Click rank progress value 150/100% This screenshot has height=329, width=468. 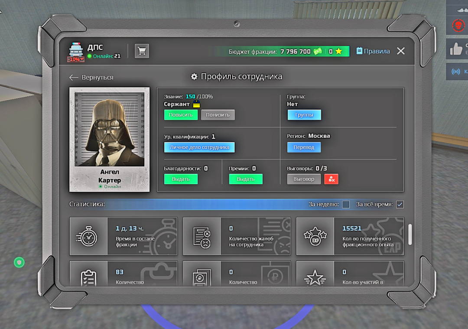coord(199,96)
